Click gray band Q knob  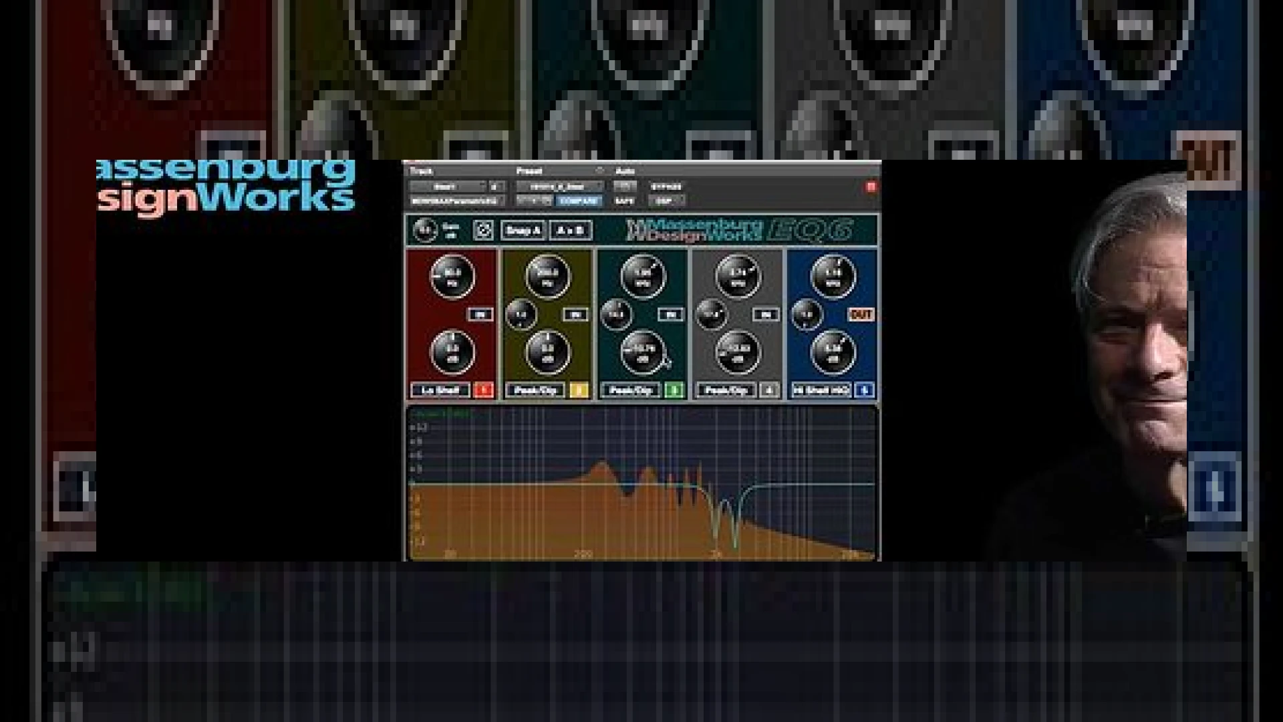coord(711,315)
